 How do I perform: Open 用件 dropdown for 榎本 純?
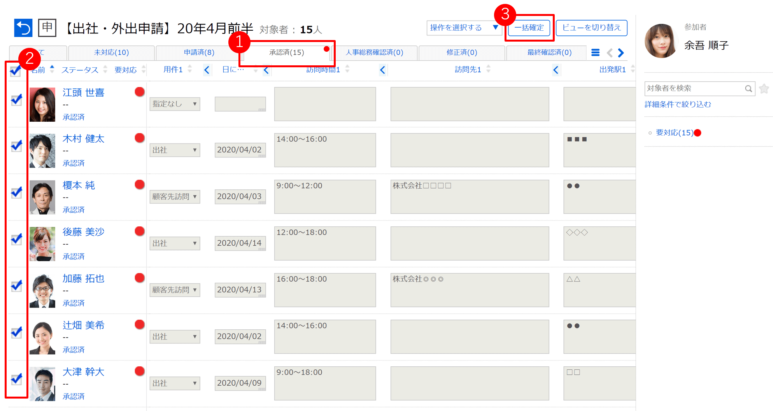(x=175, y=197)
